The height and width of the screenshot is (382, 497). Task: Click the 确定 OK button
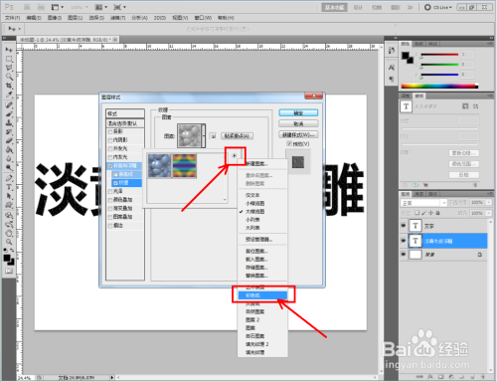pos(298,113)
